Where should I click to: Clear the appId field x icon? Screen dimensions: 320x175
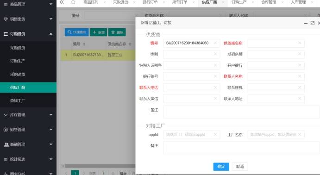click(215, 134)
